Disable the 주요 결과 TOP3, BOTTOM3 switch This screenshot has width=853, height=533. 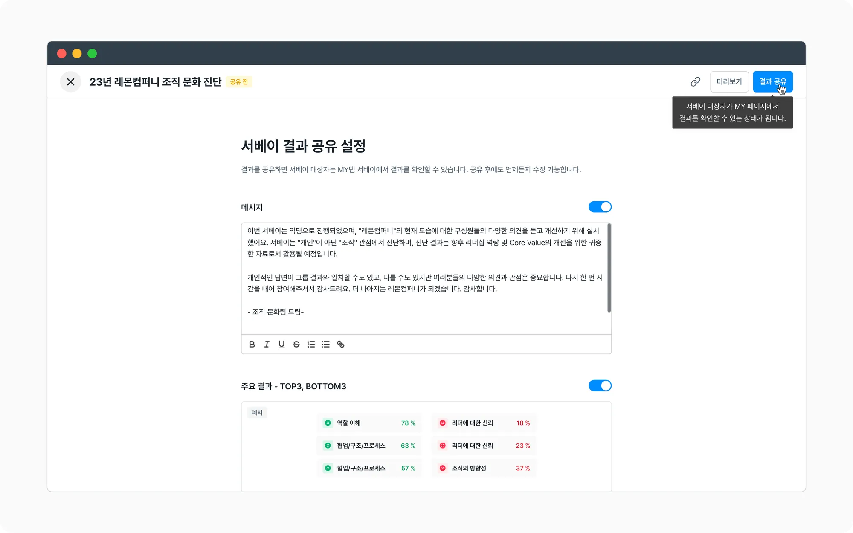pyautogui.click(x=600, y=386)
